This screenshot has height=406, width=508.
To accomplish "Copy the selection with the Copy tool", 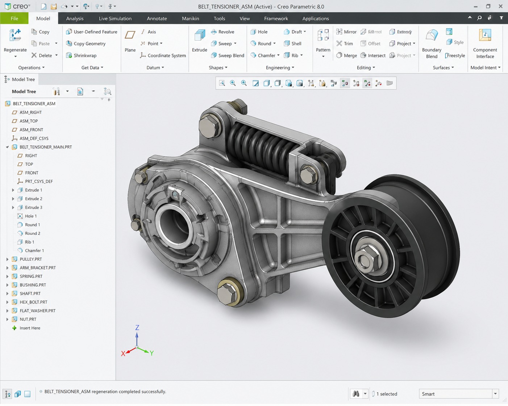I will pos(40,32).
